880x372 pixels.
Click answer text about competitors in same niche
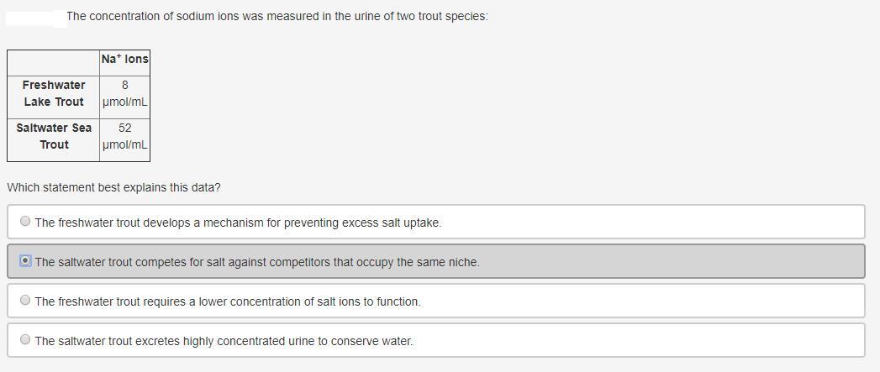[257, 262]
